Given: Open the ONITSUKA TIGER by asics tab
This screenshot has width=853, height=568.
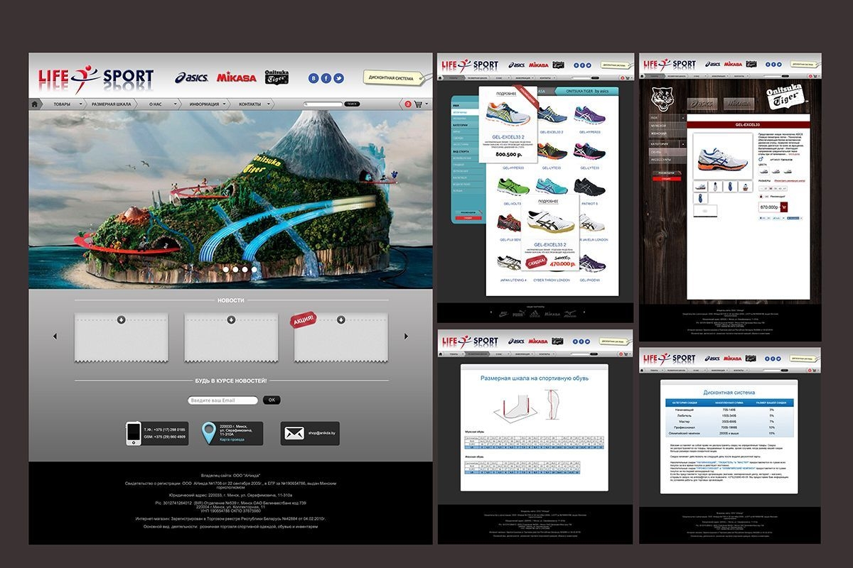Looking at the screenshot, I should click(587, 92).
